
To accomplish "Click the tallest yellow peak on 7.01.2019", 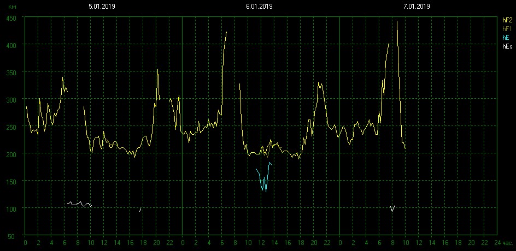I will pyautogui.click(x=397, y=23).
